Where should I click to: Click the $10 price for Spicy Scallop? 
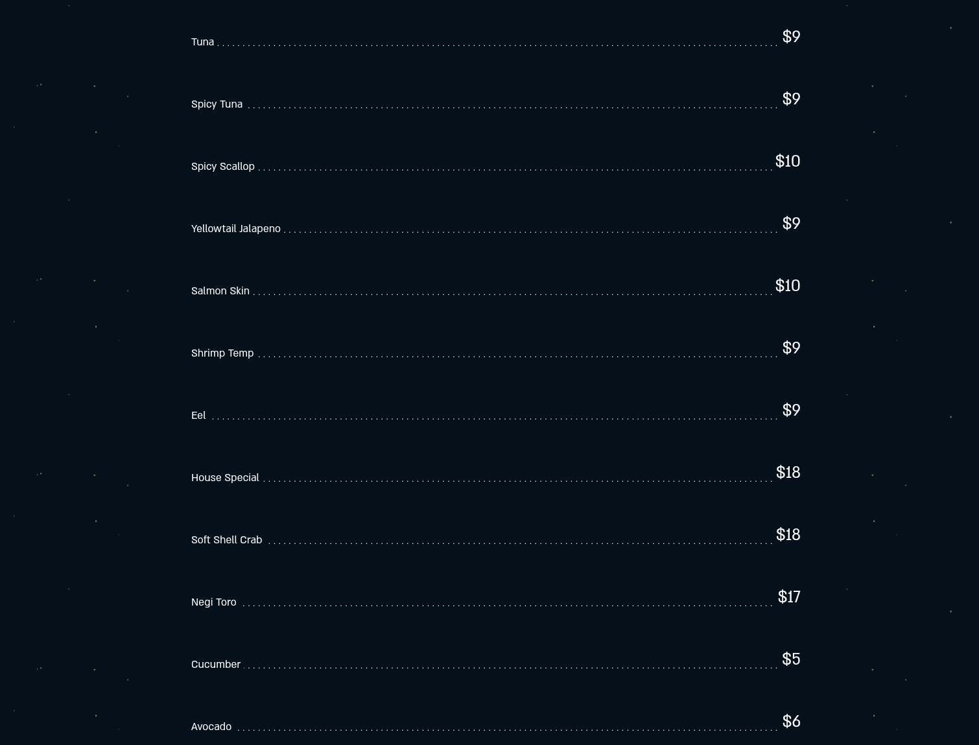pos(788,161)
